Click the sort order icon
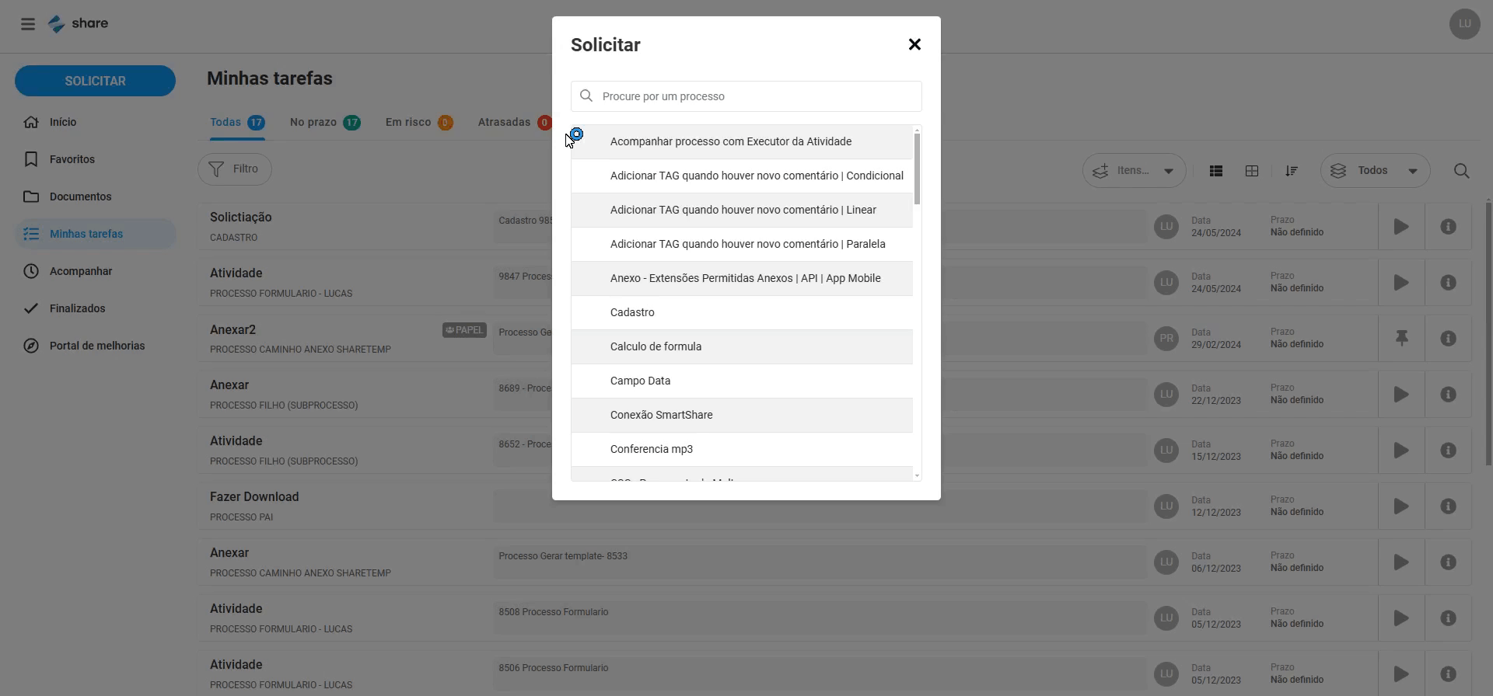This screenshot has height=696, width=1493. [1292, 171]
